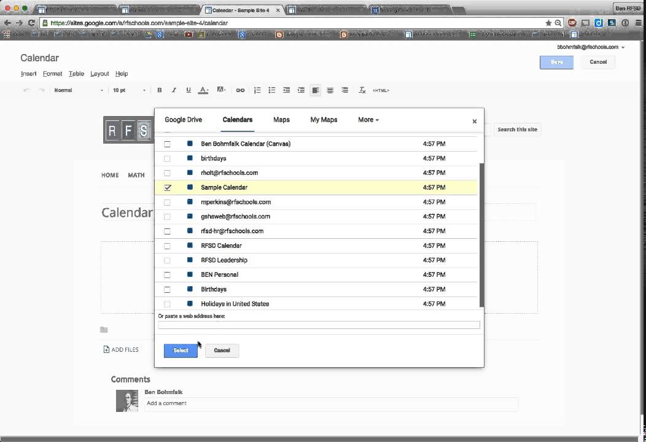Viewport: 646px width, 442px height.
Task: Open the Help menu
Action: click(x=122, y=74)
